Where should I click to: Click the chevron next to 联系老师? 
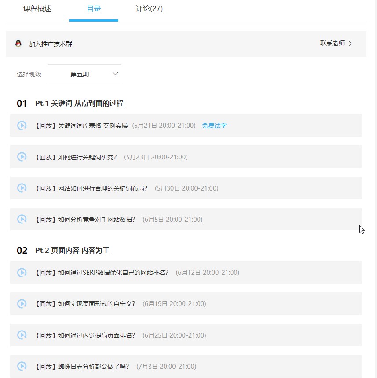(x=350, y=43)
